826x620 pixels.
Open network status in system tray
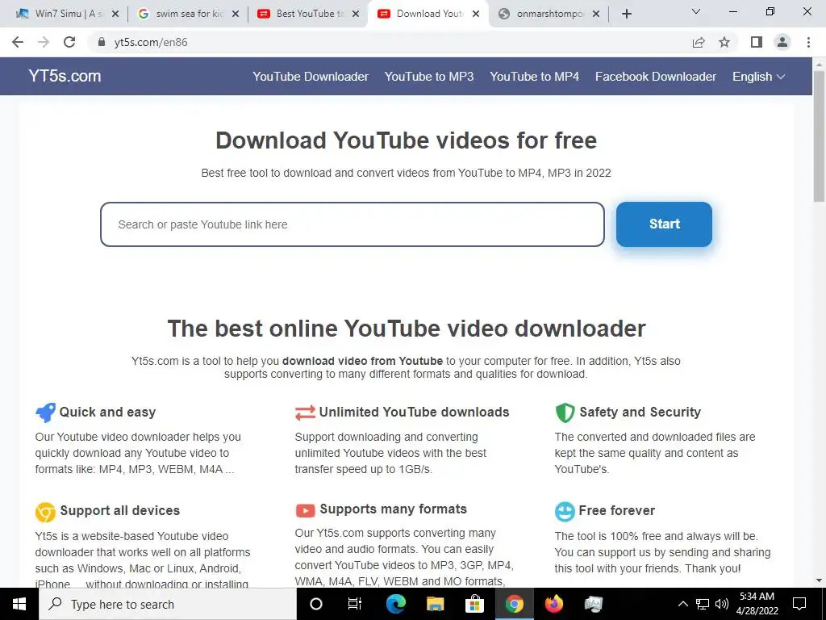703,604
